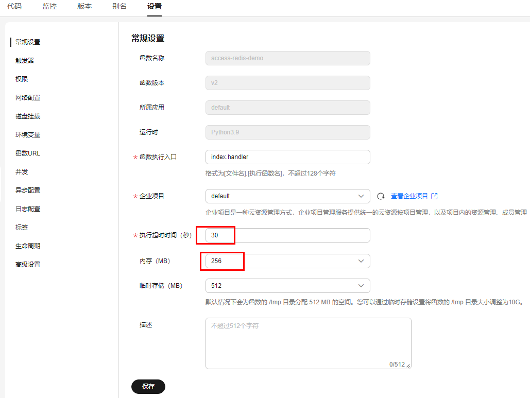Switch to the 监控 tab

[49, 7]
